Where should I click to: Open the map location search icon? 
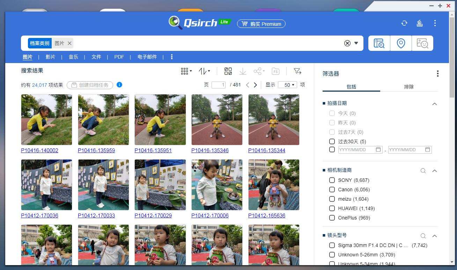(x=400, y=43)
